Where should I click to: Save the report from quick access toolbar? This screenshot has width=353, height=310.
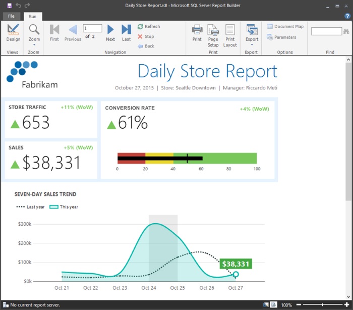point(10,5)
